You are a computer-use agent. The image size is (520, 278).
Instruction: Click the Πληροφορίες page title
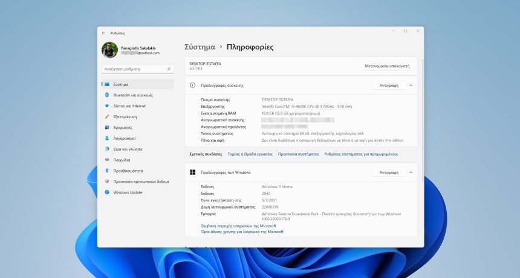[x=250, y=47]
